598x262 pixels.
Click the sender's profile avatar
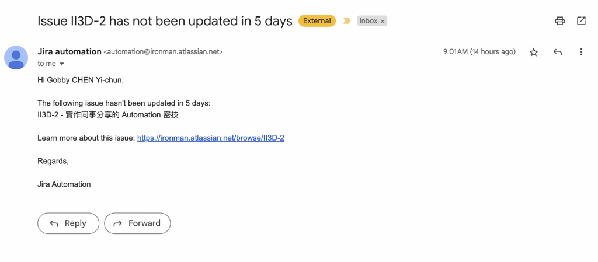(16, 58)
